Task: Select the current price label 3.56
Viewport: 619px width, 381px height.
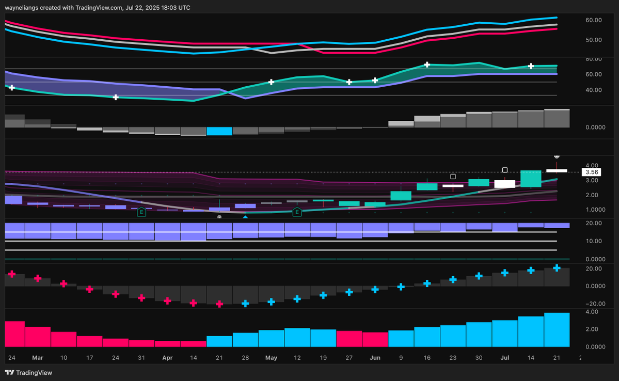Action: click(591, 172)
